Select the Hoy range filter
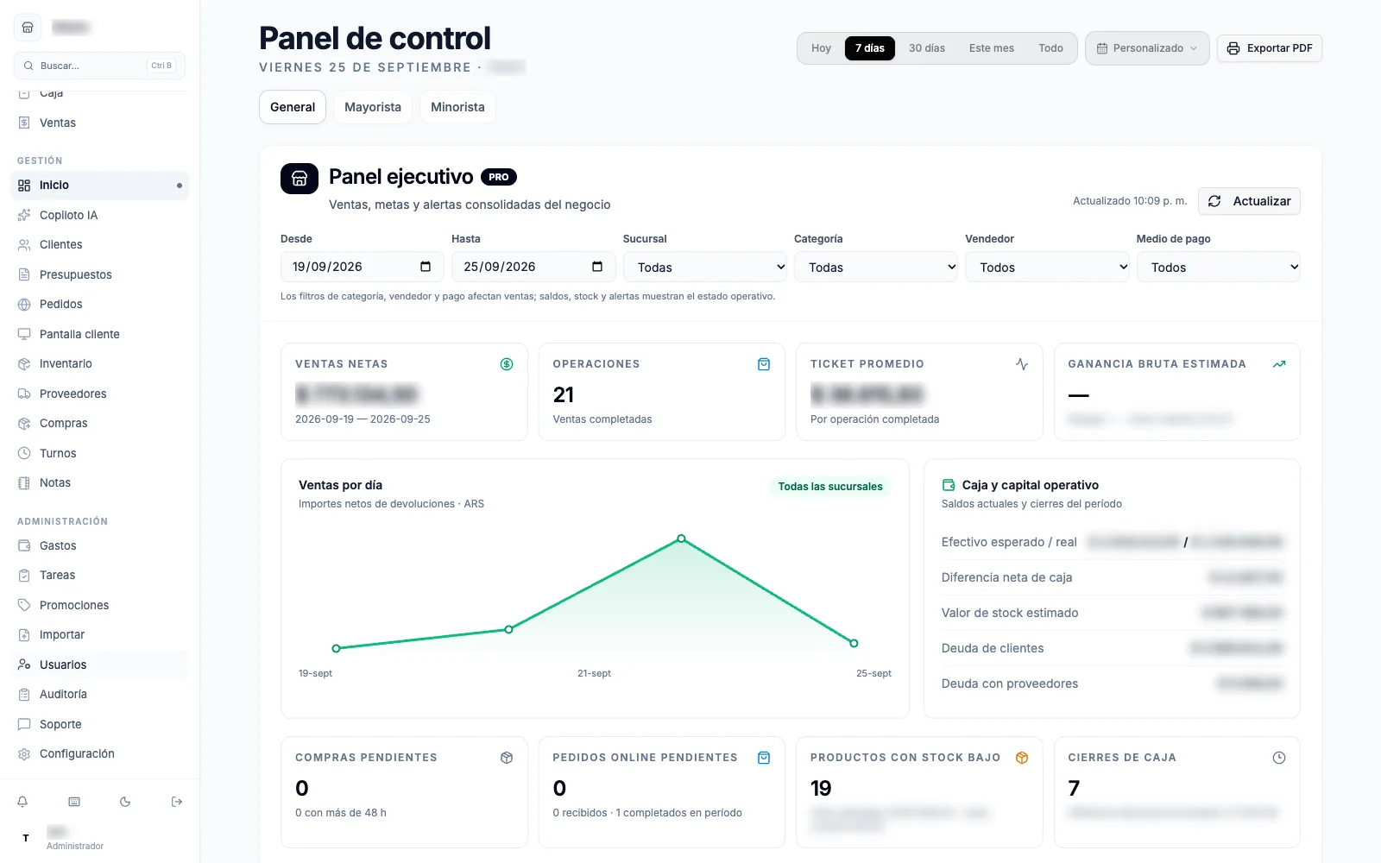Screen dimensions: 1381x863 pos(821,48)
